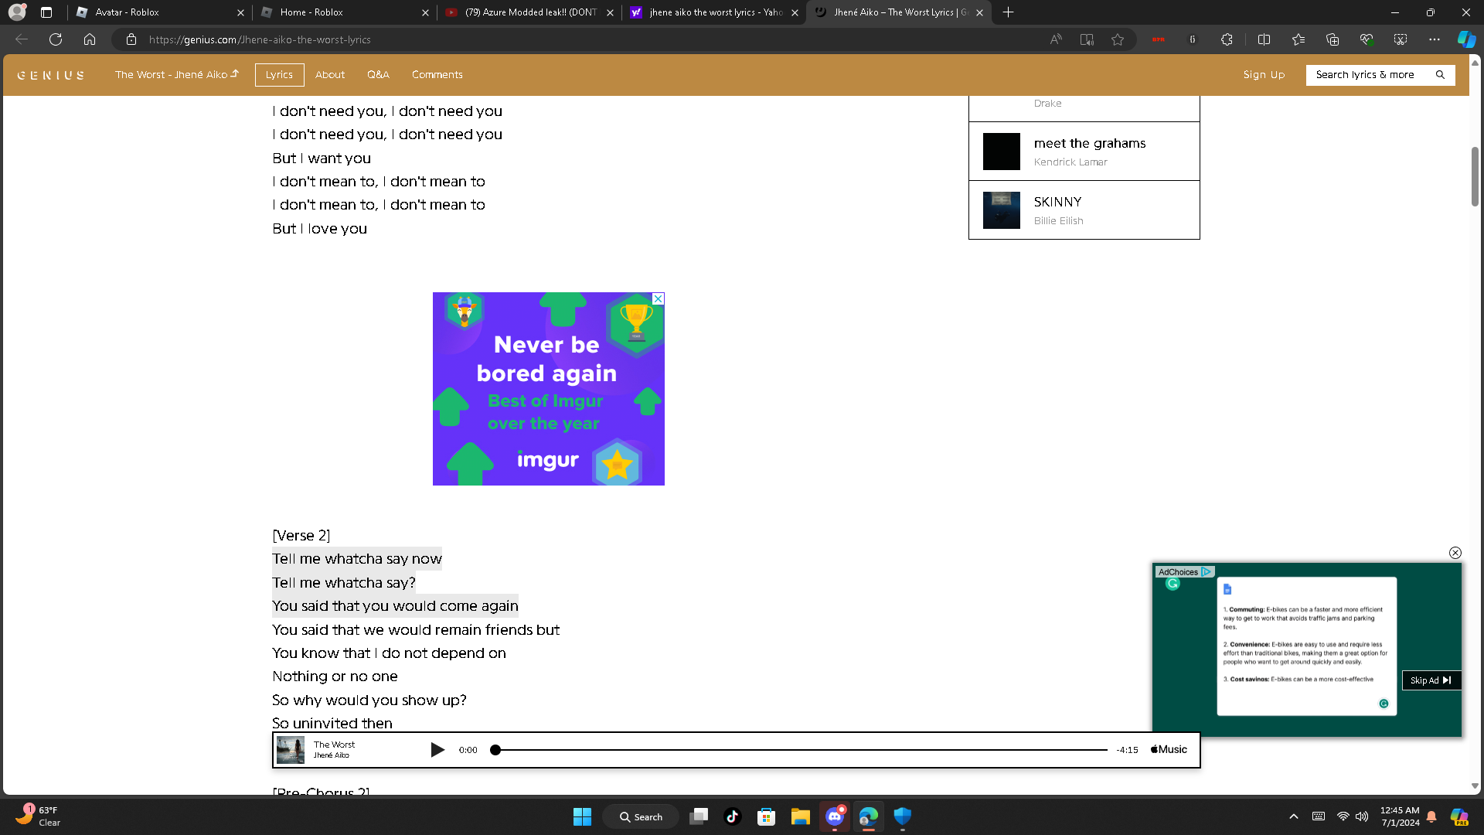The height and width of the screenshot is (835, 1484).
Task: Open meet the grahams by Kendrick Lamar
Action: [1084, 152]
